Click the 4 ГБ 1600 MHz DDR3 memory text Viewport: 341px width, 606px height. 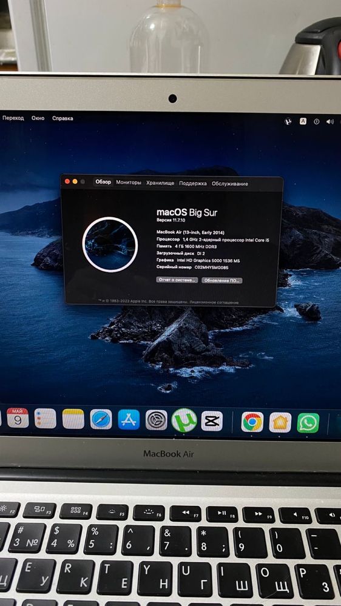(195, 246)
